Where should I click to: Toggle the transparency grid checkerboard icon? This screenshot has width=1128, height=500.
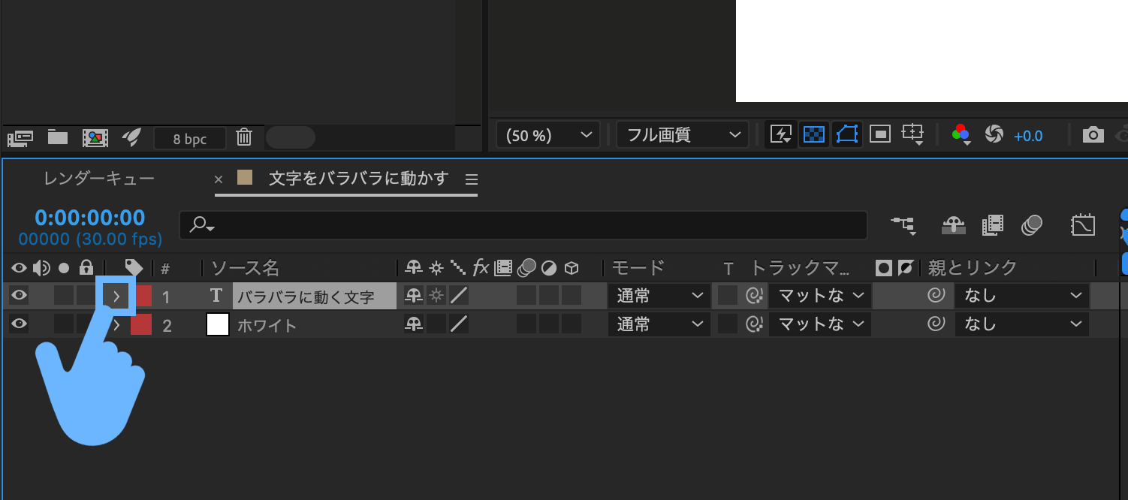[814, 135]
